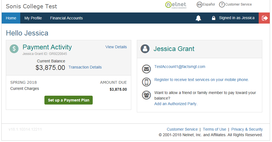The image size is (272, 142).
Task: Go to the Home tab
Action: (x=11, y=18)
